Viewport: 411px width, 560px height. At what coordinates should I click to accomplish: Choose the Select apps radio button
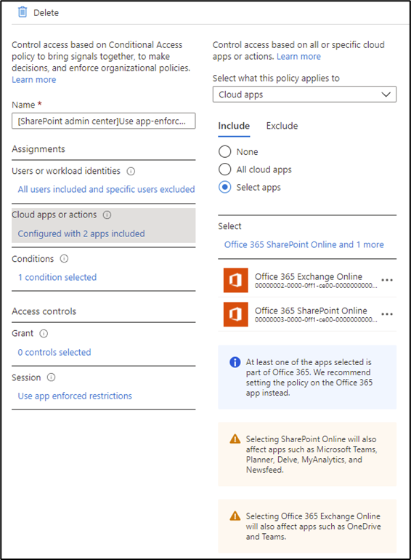[x=224, y=187]
